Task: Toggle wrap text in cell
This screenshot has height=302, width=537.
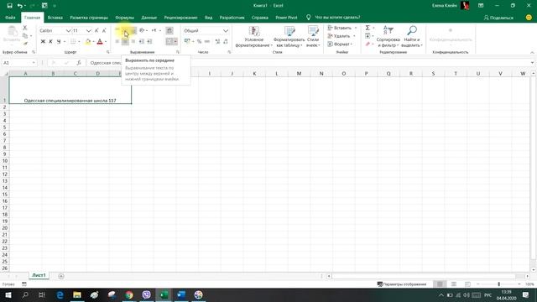Action: pyautogui.click(x=169, y=30)
